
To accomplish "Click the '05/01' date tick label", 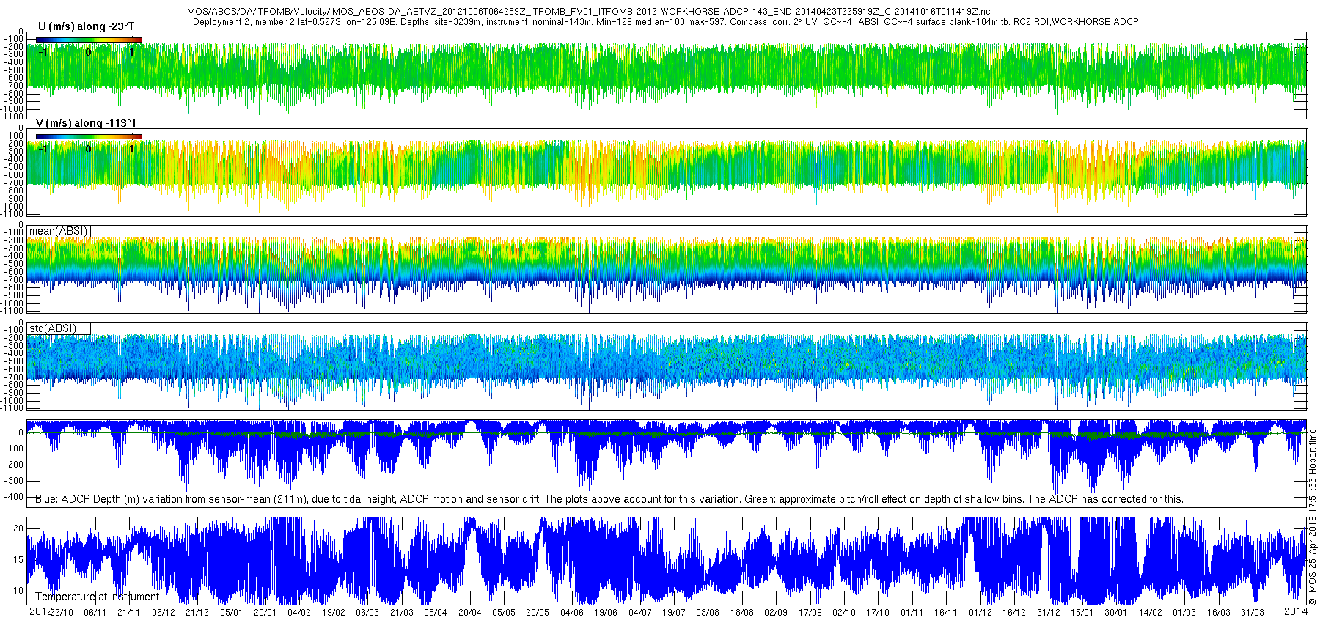I will (x=231, y=613).
